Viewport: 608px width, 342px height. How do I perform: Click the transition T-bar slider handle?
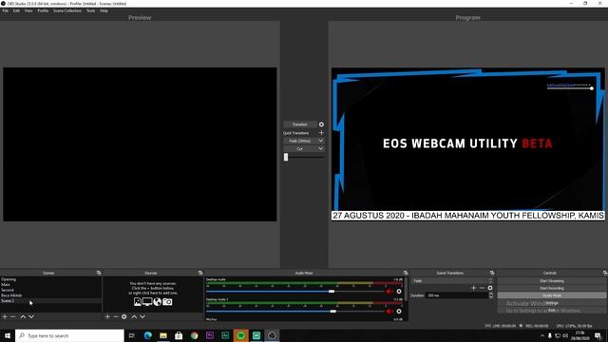(286, 157)
